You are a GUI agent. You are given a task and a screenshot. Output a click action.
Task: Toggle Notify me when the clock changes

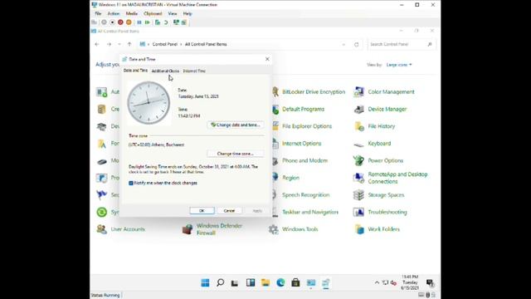pyautogui.click(x=131, y=183)
